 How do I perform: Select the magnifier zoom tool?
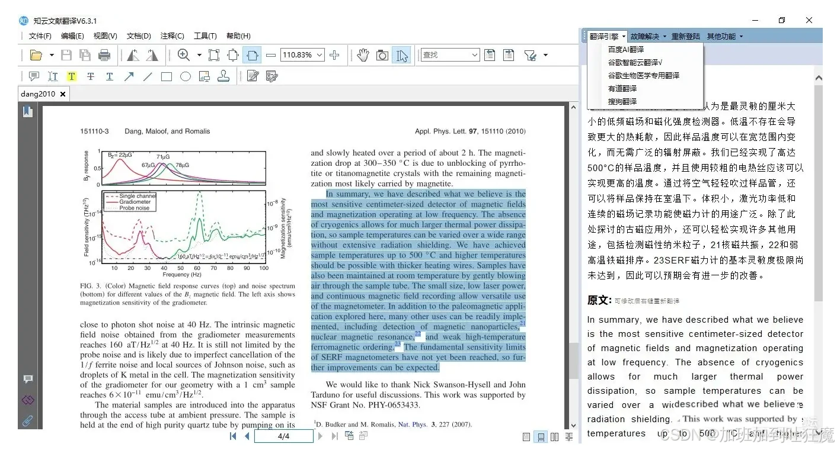184,55
